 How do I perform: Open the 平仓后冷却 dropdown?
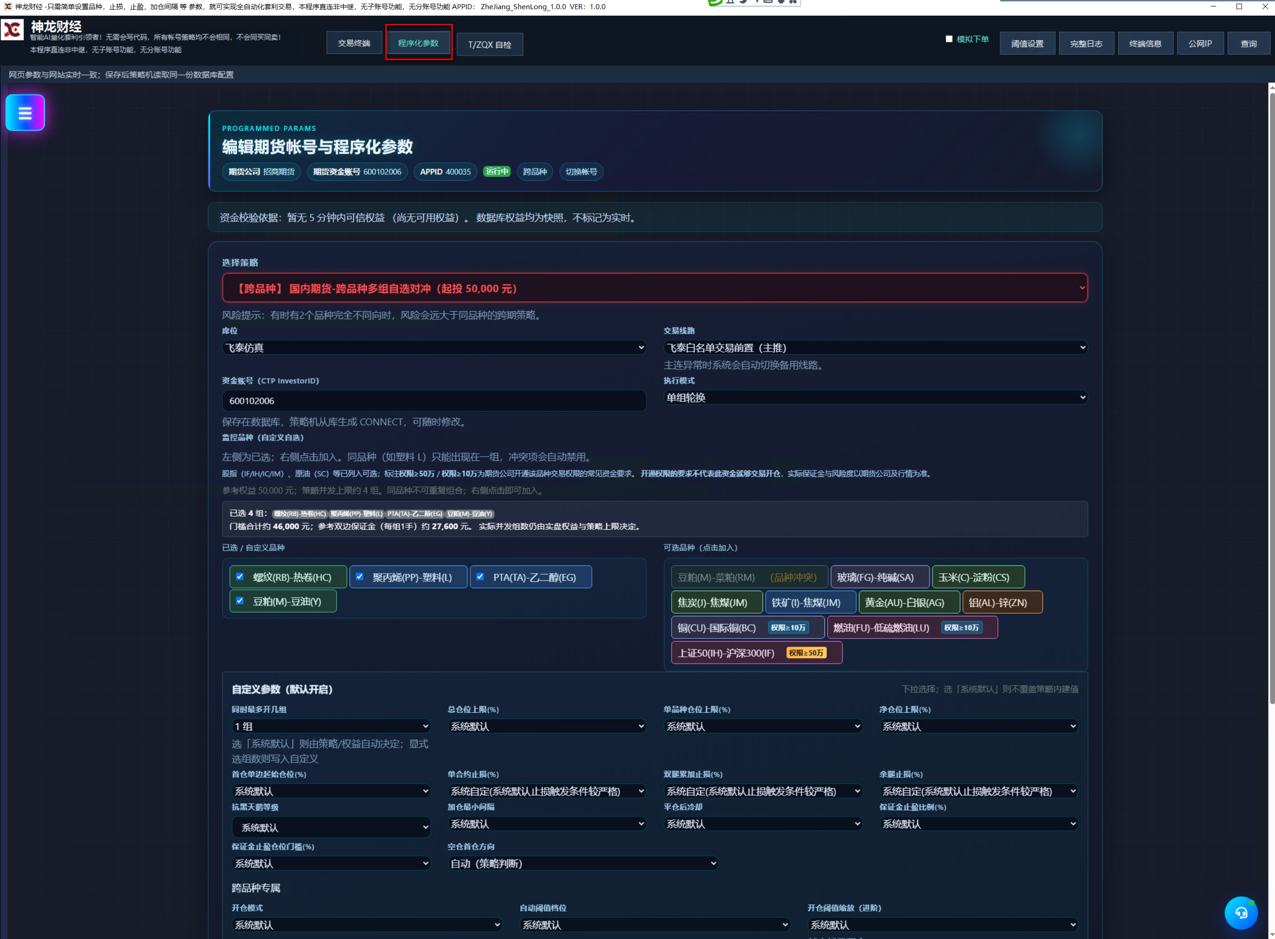point(763,824)
